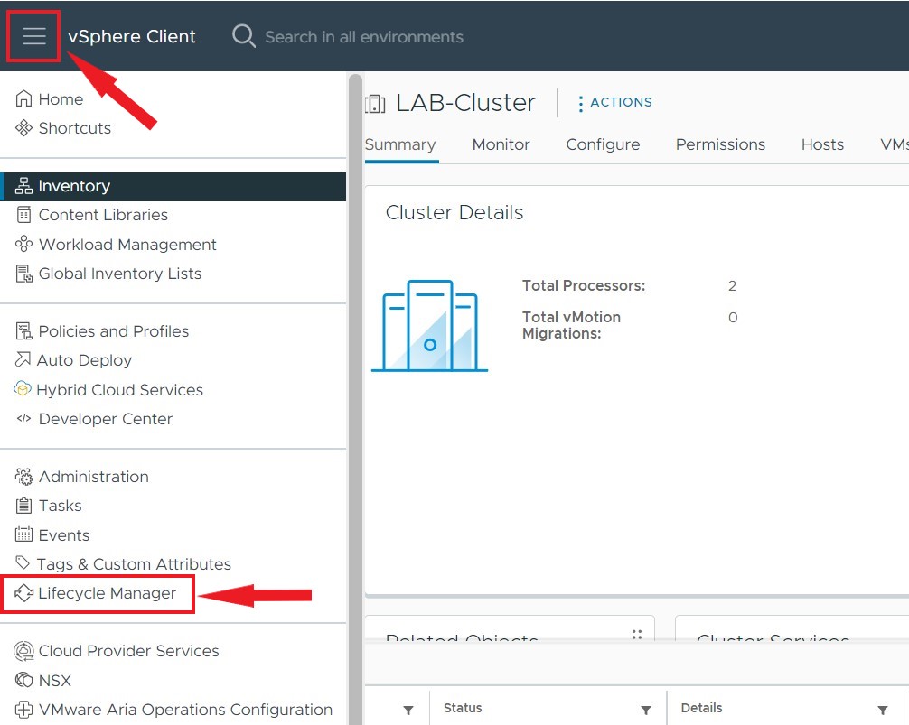Click the Cluster Details heading
The height and width of the screenshot is (725, 909).
[454, 212]
